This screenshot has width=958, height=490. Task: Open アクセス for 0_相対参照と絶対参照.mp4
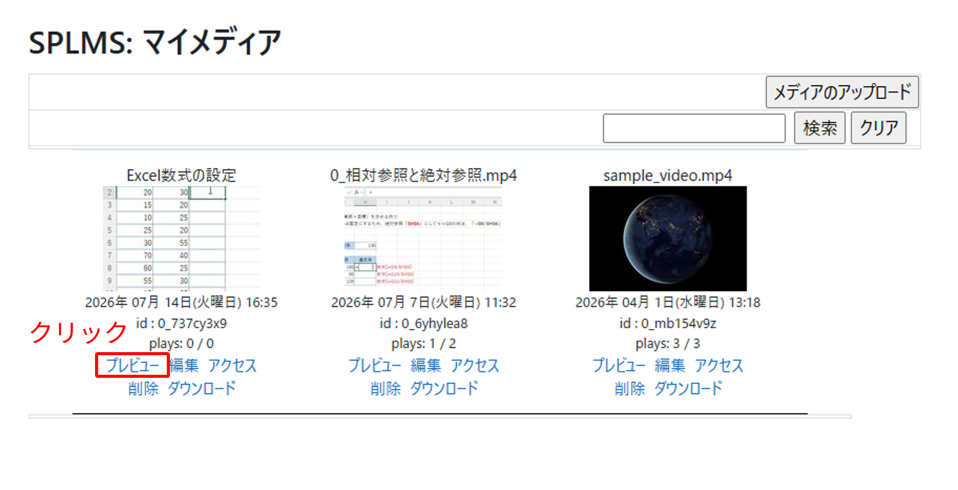tap(475, 365)
